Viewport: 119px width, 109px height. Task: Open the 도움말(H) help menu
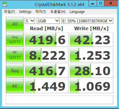click(58, 12)
